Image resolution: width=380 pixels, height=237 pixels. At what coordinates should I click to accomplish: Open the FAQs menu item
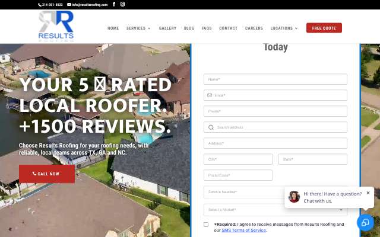207,28
